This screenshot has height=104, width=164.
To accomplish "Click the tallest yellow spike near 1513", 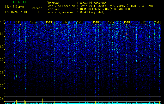I will pos(42,101).
